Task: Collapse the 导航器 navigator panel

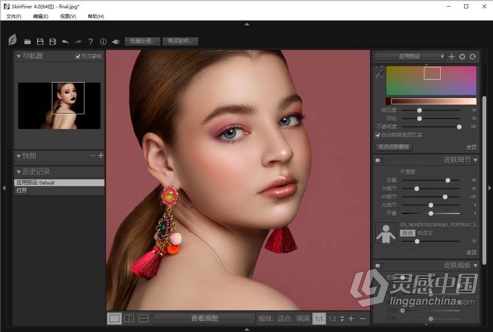Action: (x=19, y=57)
